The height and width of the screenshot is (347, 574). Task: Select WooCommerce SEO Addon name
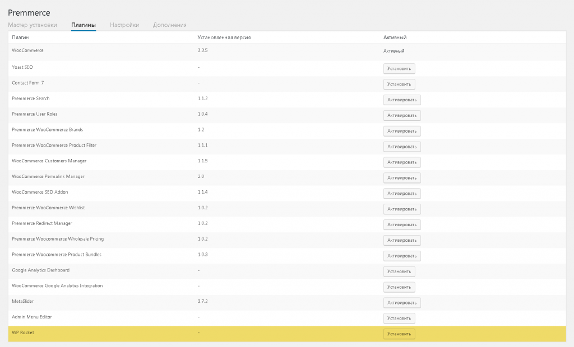(40, 192)
